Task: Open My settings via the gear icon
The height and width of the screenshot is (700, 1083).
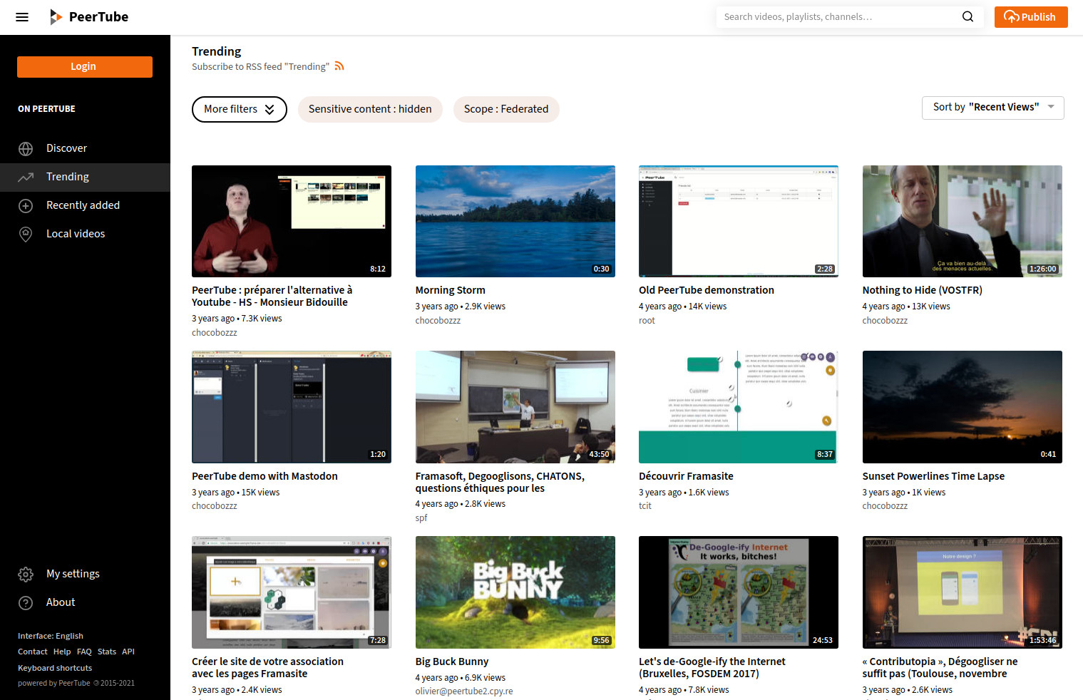Action: 26,574
